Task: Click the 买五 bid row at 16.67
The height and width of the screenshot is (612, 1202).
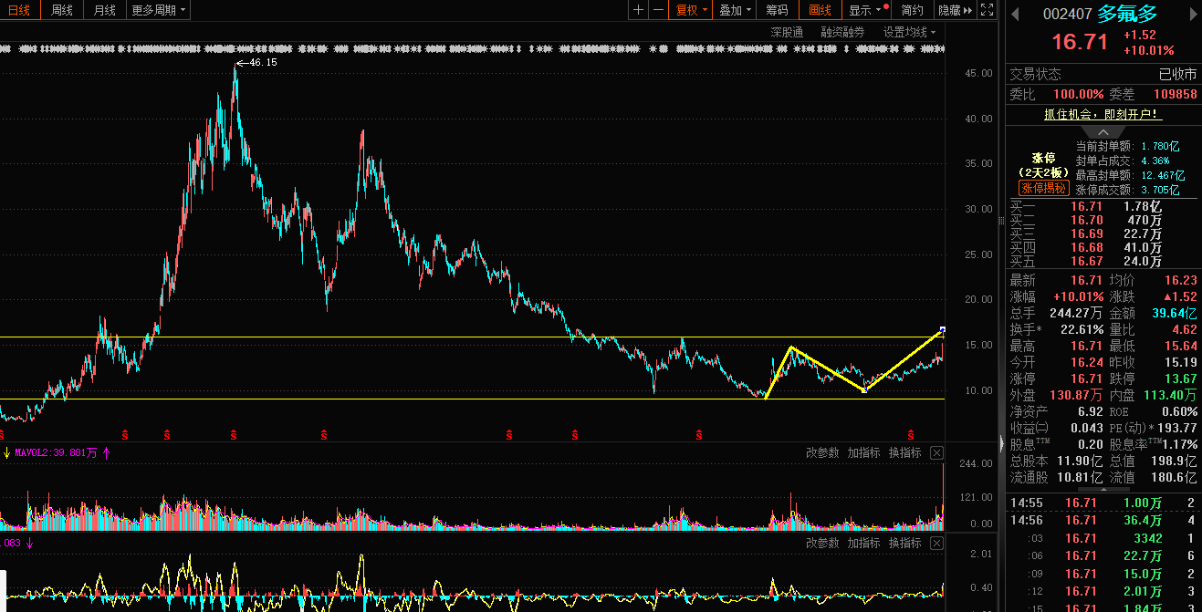Action: [x=1103, y=261]
